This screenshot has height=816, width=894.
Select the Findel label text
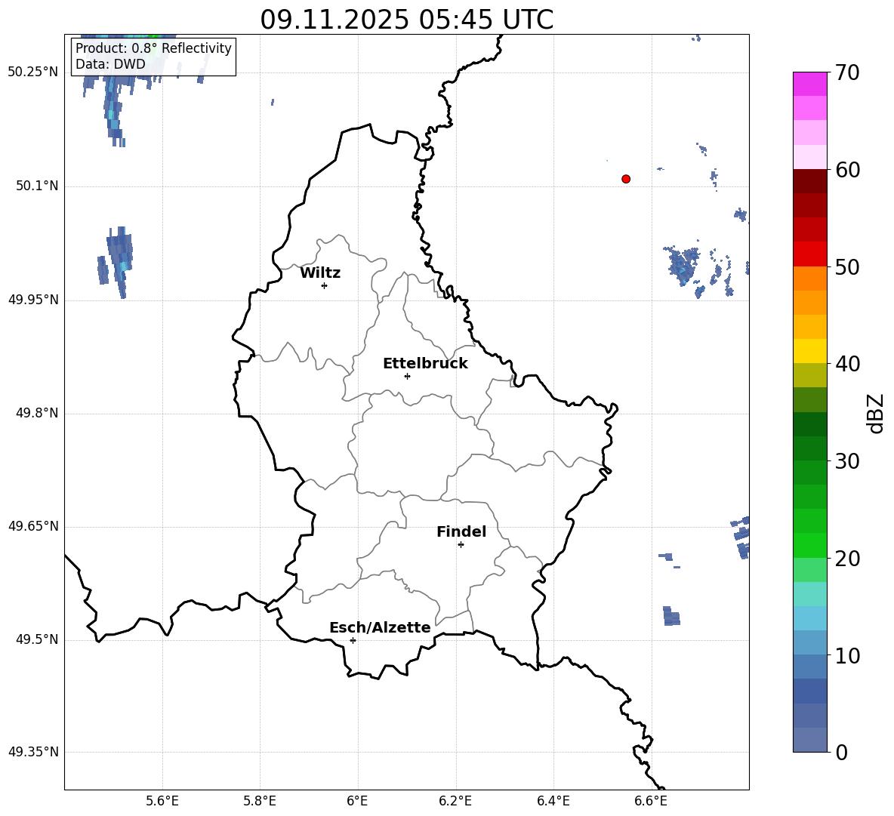pos(461,531)
